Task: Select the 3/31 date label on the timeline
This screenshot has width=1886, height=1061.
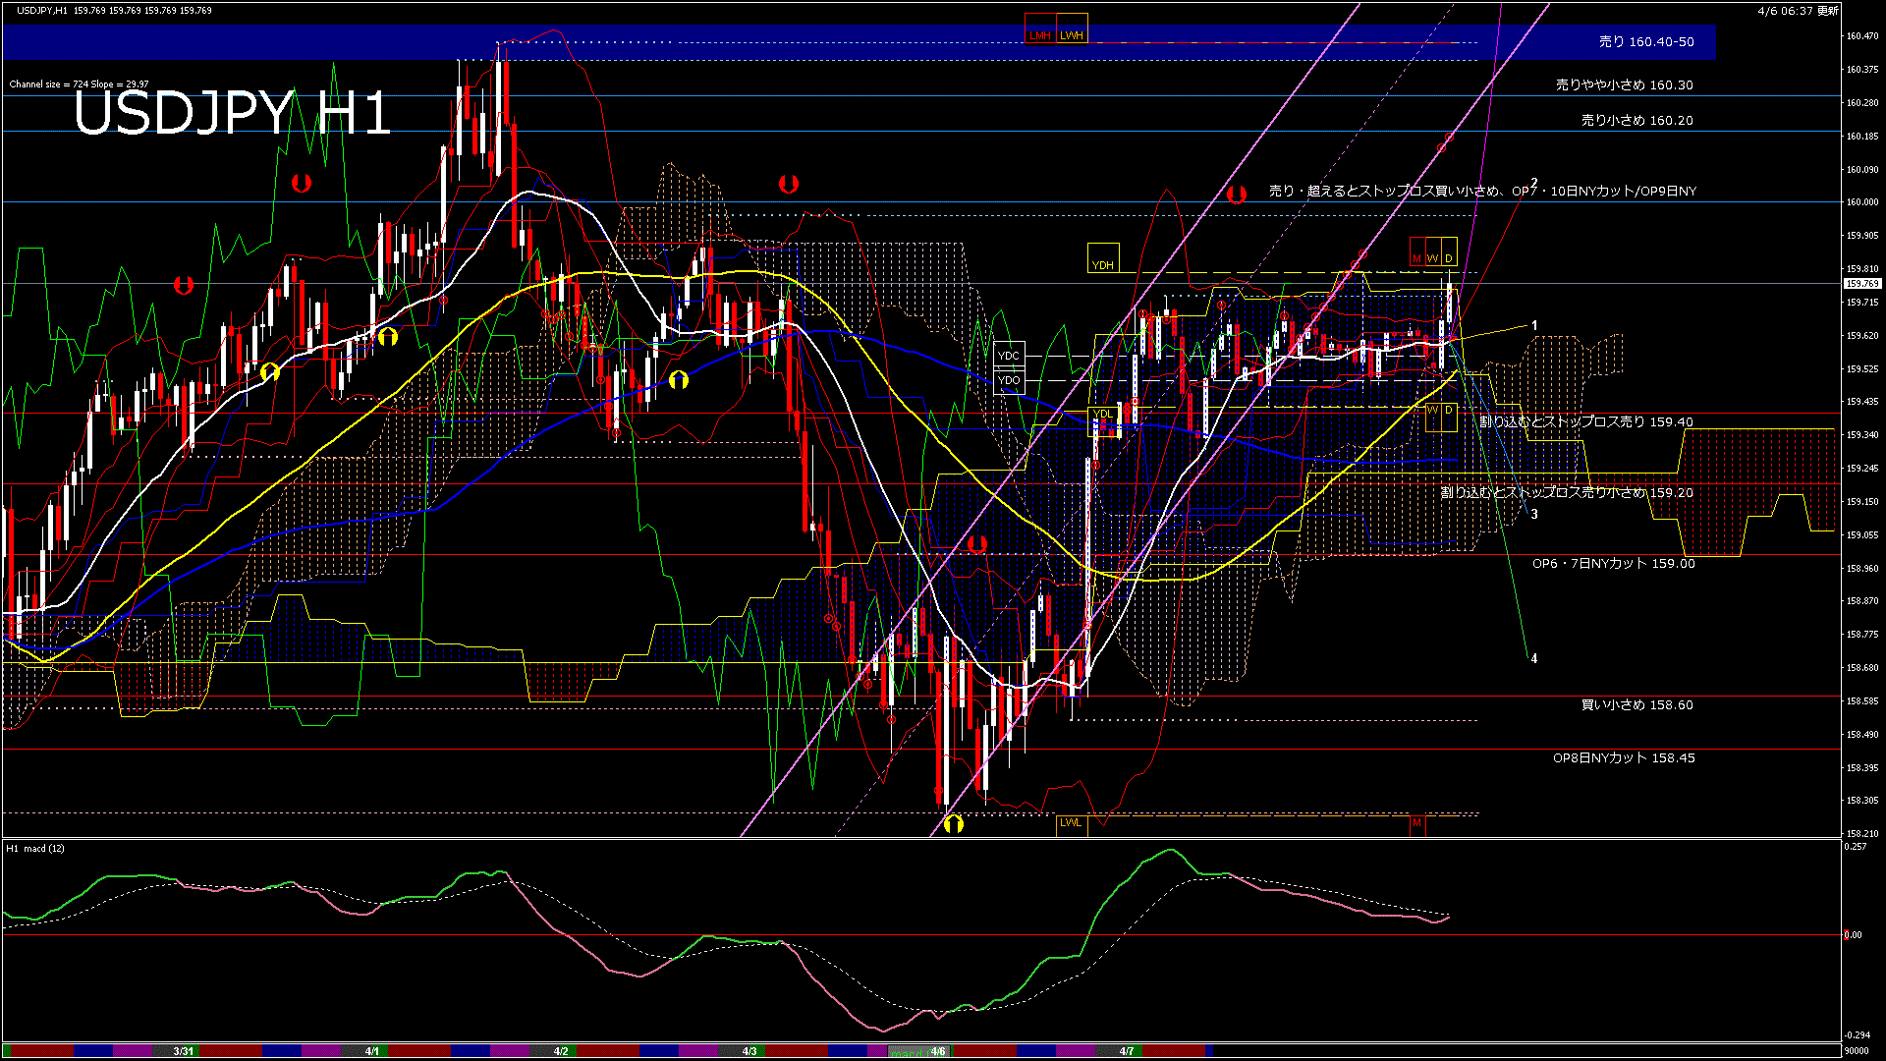Action: click(x=183, y=1050)
